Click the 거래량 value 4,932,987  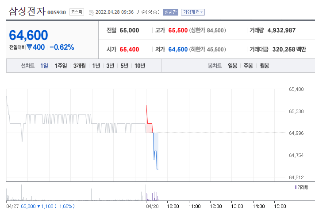281,31
